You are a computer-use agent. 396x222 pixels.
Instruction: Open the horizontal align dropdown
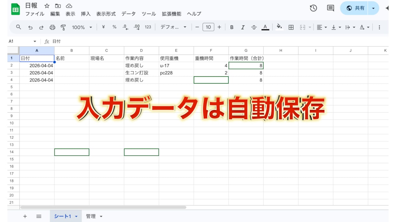coord(322,28)
